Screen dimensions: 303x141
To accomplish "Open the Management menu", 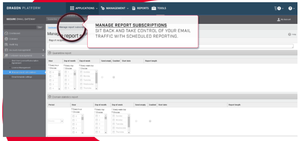I will (x=115, y=8).
